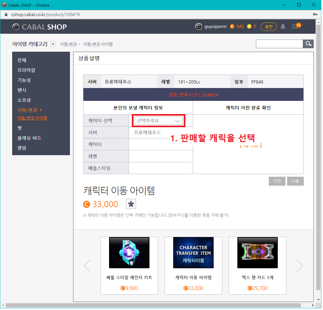Expand the 아이템 카테고리 dropdown arrow
323x310 pixels.
[x=53, y=44]
